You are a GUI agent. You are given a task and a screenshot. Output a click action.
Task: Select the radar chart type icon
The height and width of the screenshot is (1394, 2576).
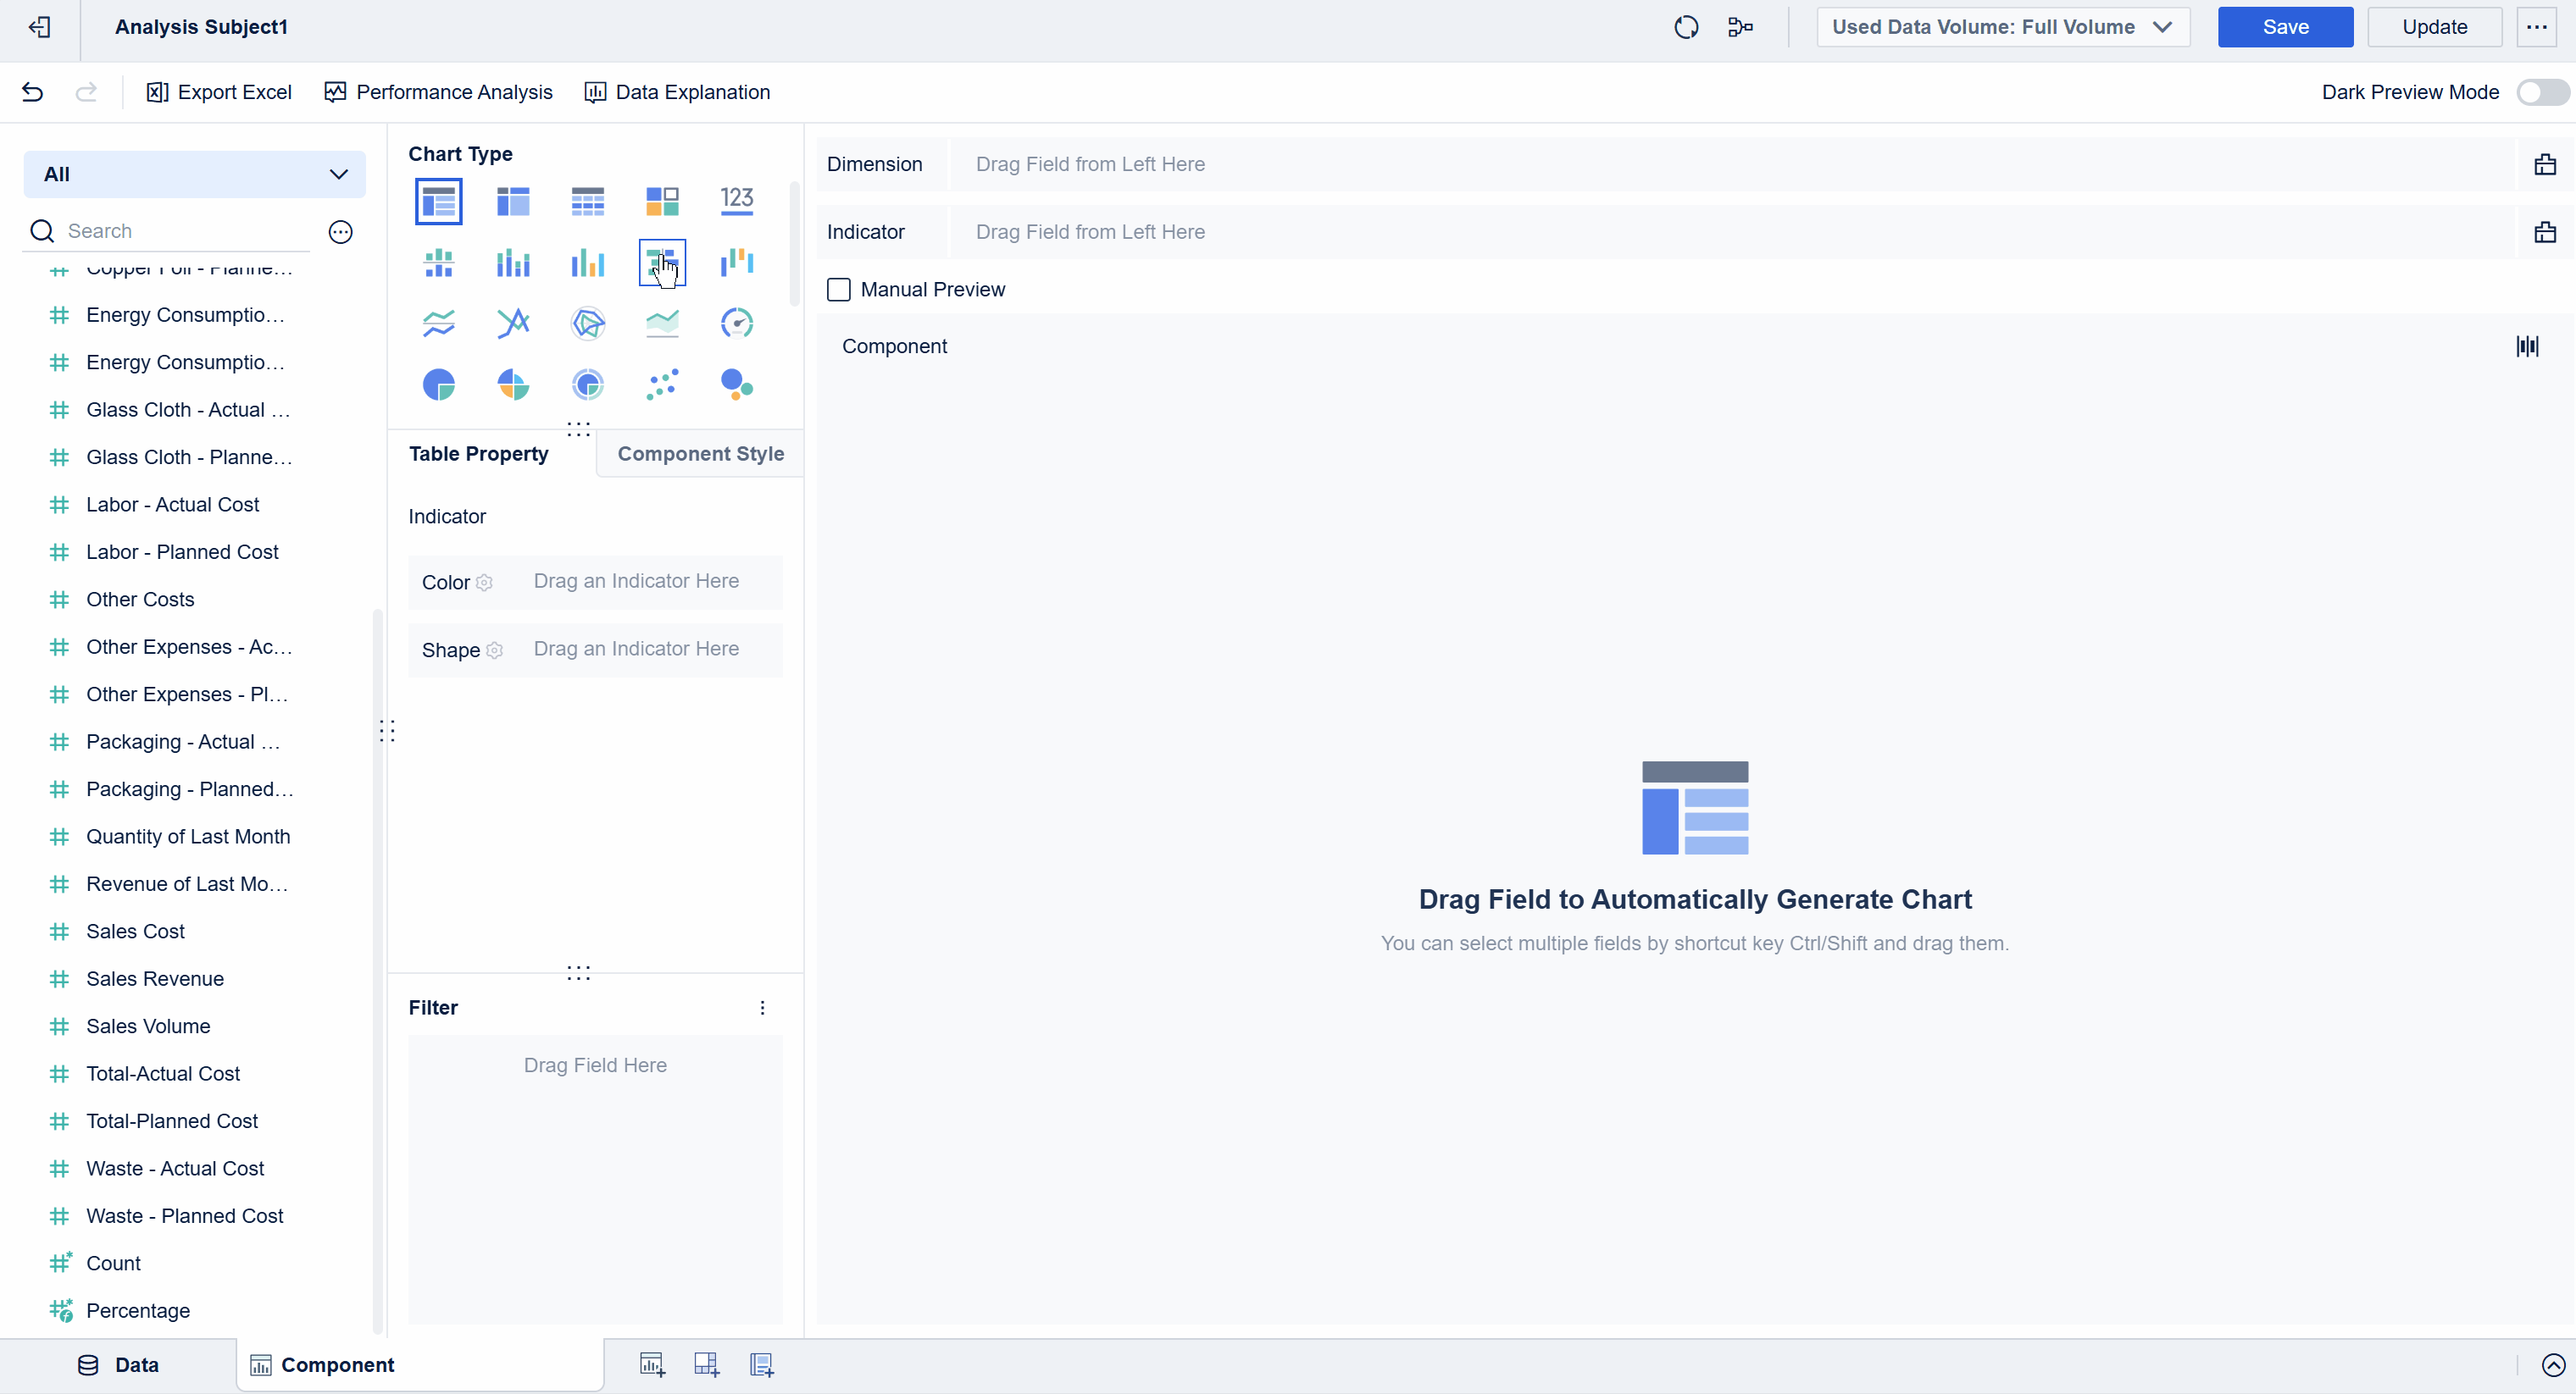pyautogui.click(x=587, y=323)
